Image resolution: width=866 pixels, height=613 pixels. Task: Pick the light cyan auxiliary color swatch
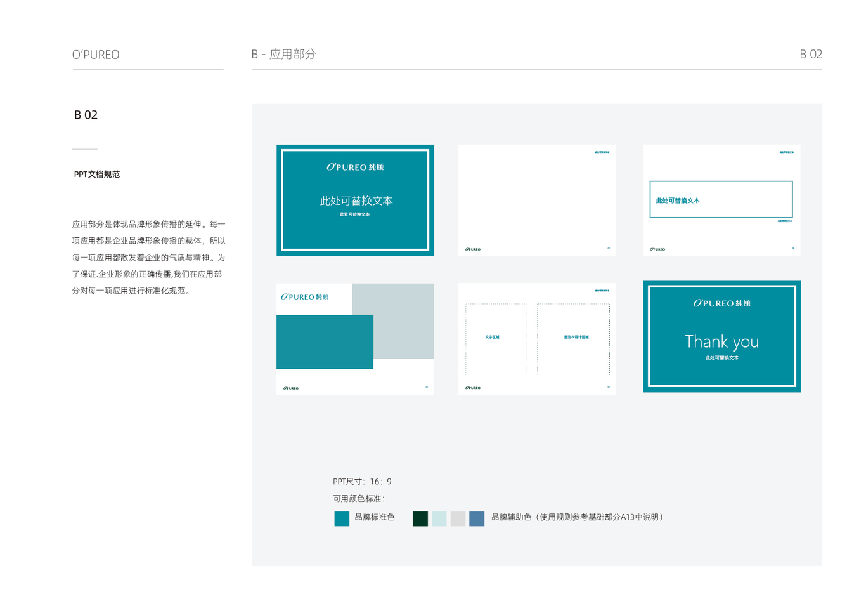(439, 518)
